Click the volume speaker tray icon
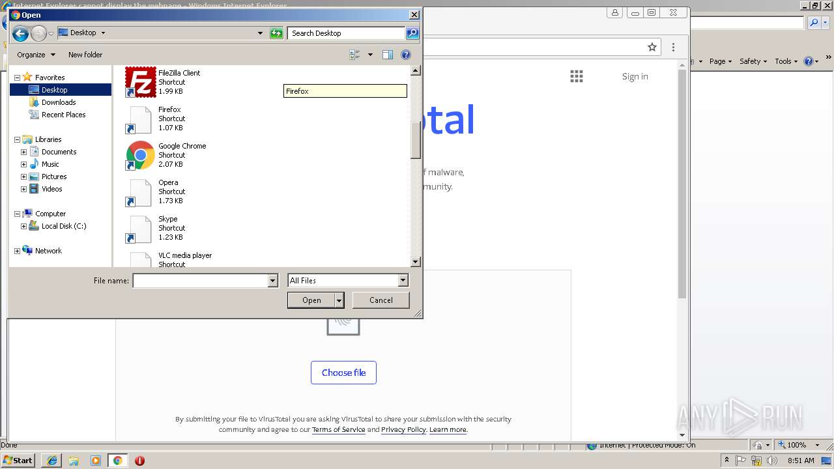 pos(772,461)
